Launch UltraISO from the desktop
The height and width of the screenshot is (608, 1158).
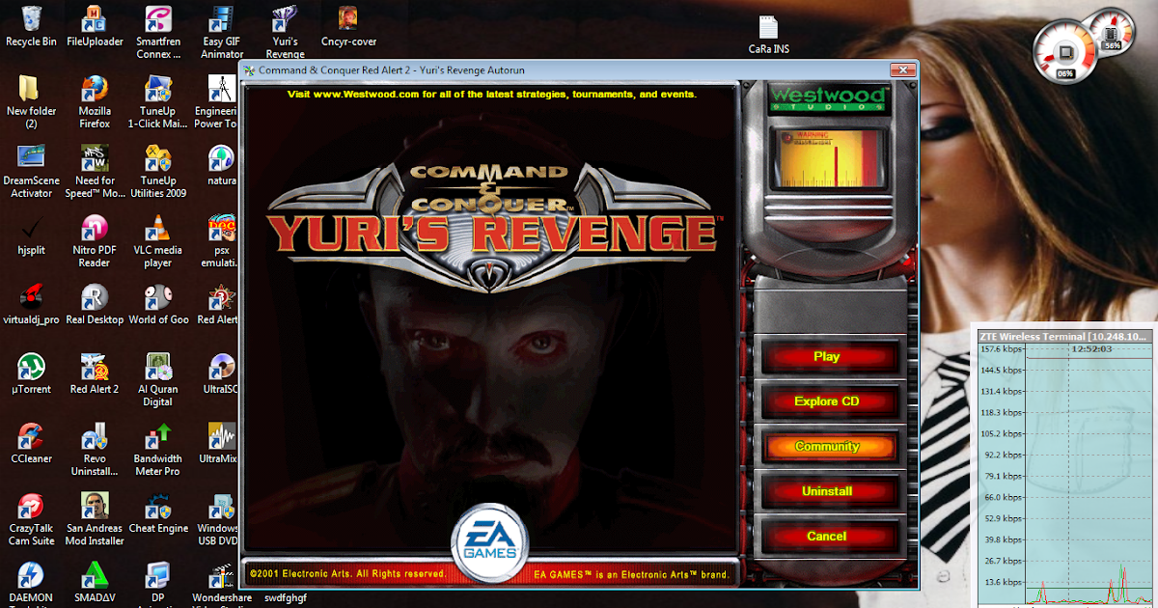pos(220,373)
